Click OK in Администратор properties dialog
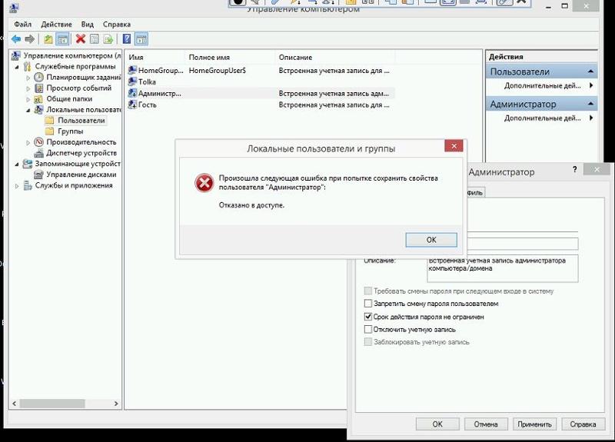Image resolution: width=615 pixels, height=442 pixels. (437, 424)
